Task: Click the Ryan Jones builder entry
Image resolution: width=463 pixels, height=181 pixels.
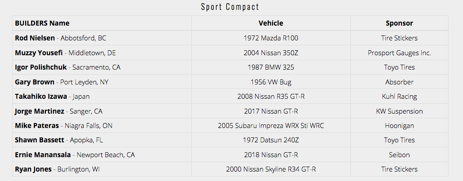Action: (x=33, y=169)
